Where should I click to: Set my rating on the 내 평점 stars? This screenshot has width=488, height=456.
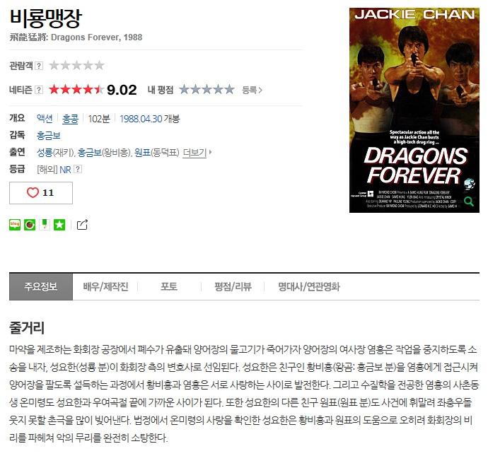coord(207,90)
